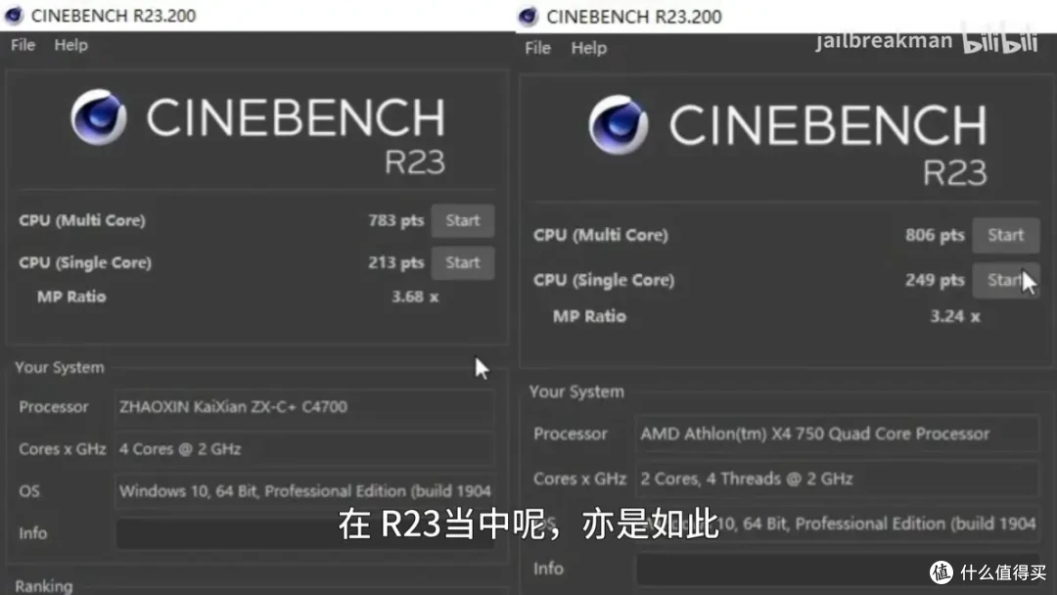Select the 783 pts multi core score
Viewport: 1057px width, 595px height.
pos(395,221)
